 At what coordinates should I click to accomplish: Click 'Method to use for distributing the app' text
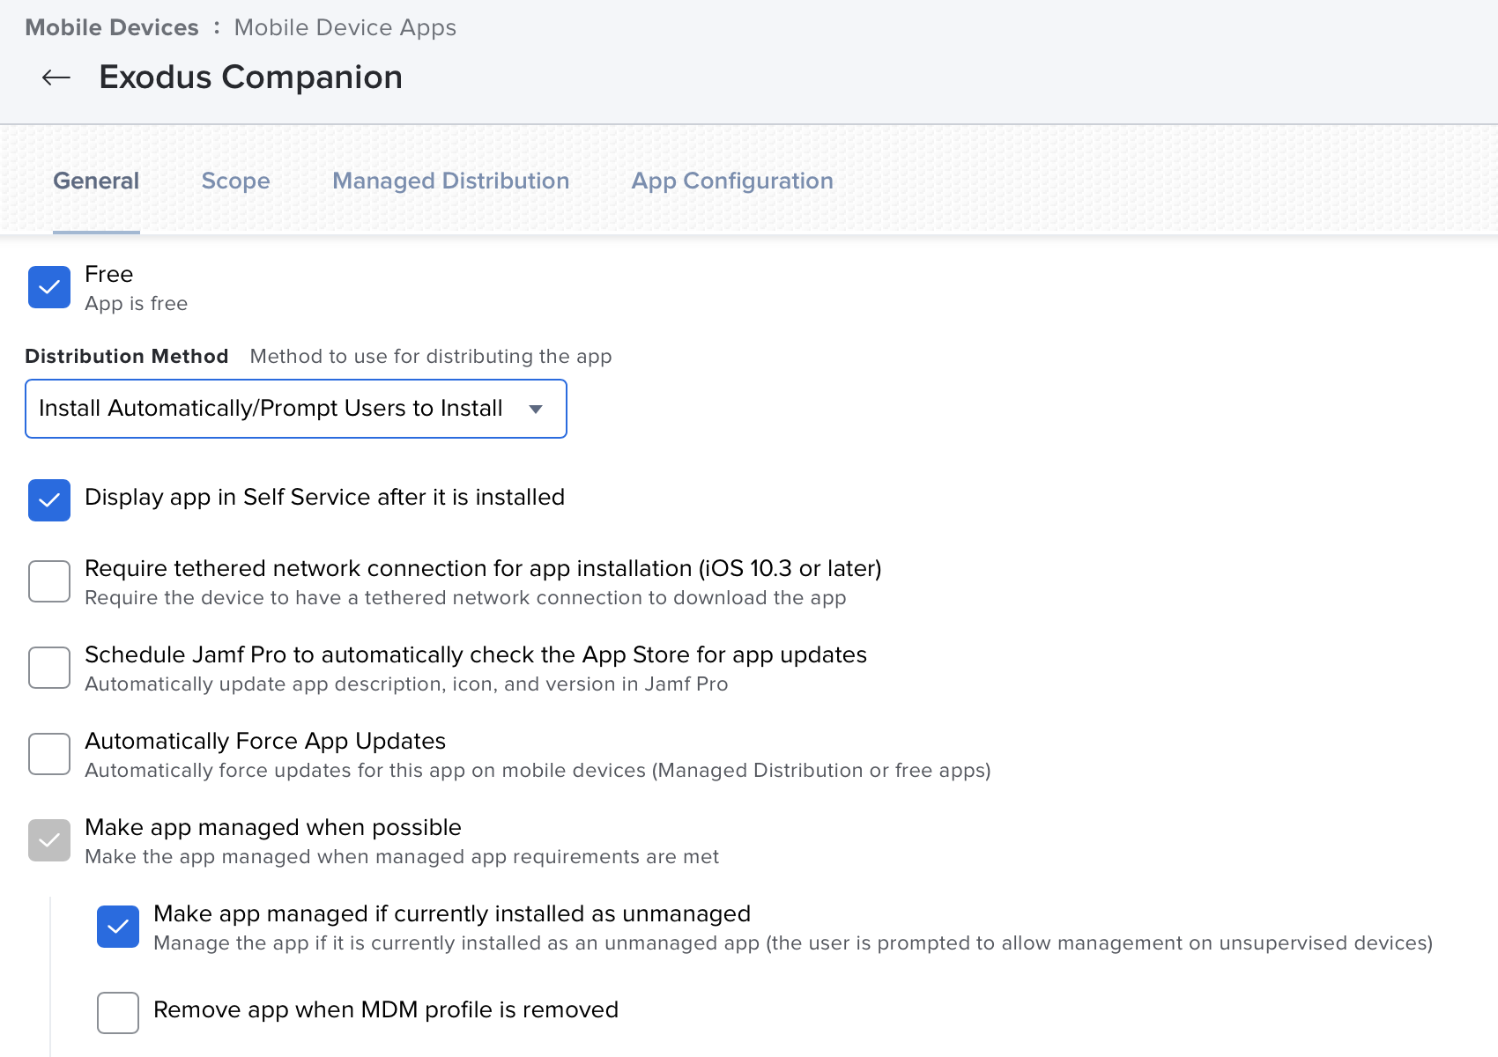click(x=431, y=357)
